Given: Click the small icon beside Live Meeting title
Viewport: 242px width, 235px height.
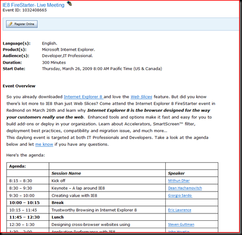Looking at the screenshot, I should click(x=69, y=3).
